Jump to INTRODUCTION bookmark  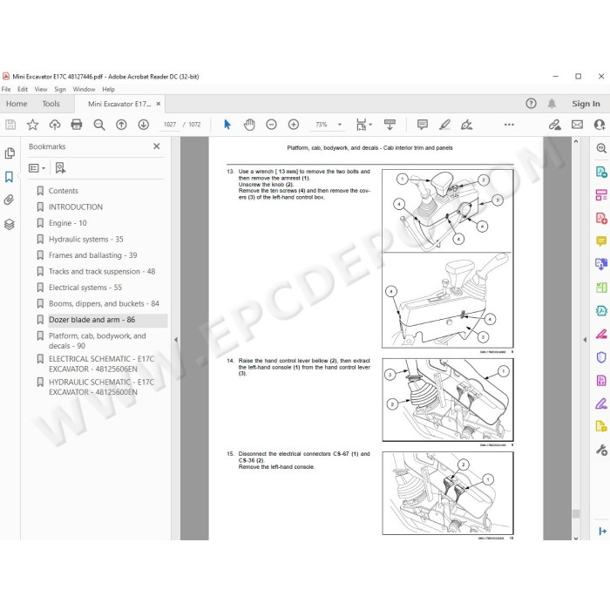[76, 207]
